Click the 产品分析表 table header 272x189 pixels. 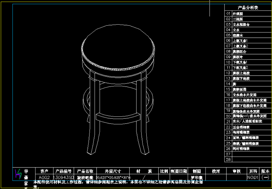(x=248, y=8)
